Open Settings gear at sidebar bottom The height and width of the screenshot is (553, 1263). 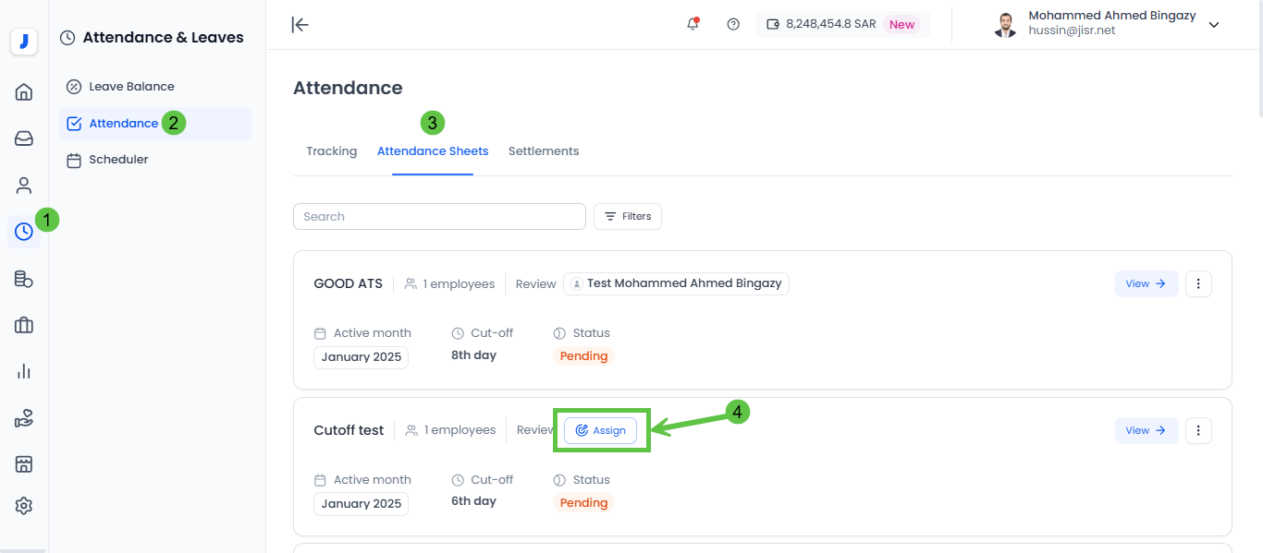tap(23, 505)
